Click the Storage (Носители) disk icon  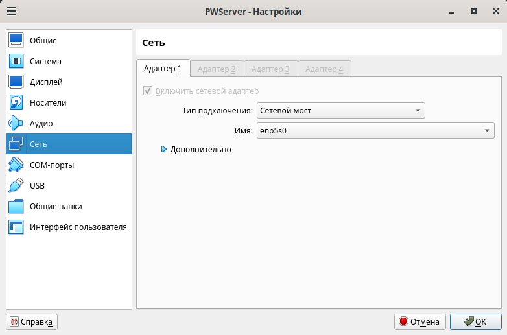coord(16,103)
